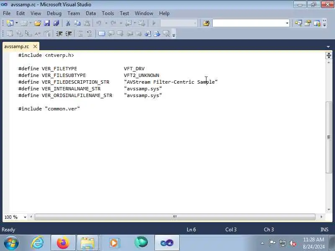The width and height of the screenshot is (335, 251).
Task: Click the editor split-window handle above scrollbar
Action: tap(329, 56)
